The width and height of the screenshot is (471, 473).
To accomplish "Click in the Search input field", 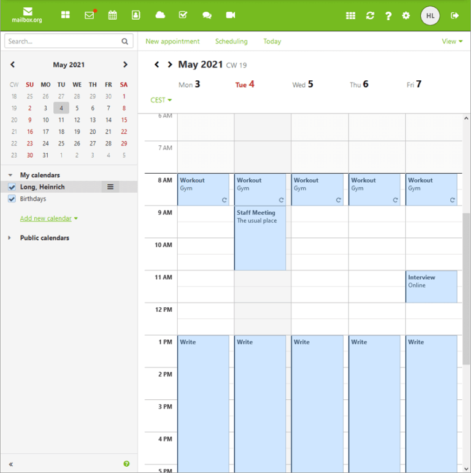I will [x=63, y=41].
